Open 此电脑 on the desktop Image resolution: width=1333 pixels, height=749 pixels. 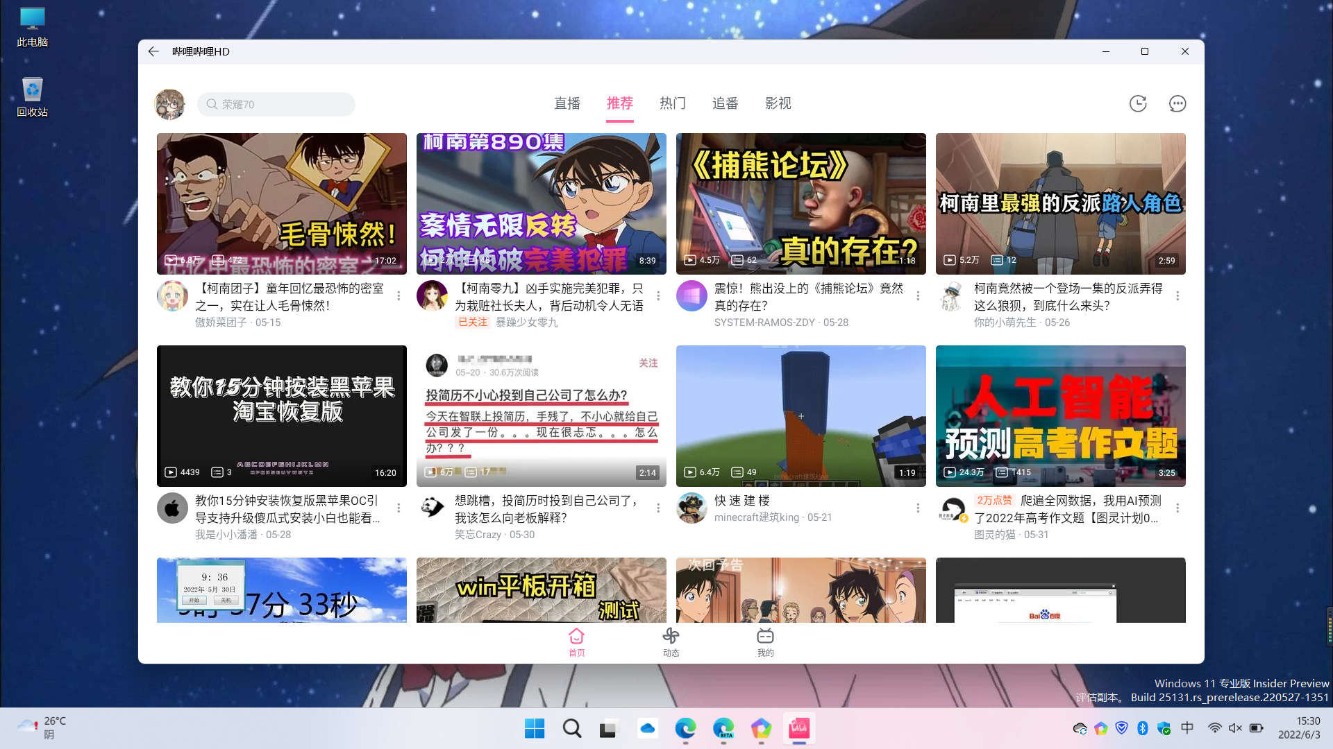(33, 27)
